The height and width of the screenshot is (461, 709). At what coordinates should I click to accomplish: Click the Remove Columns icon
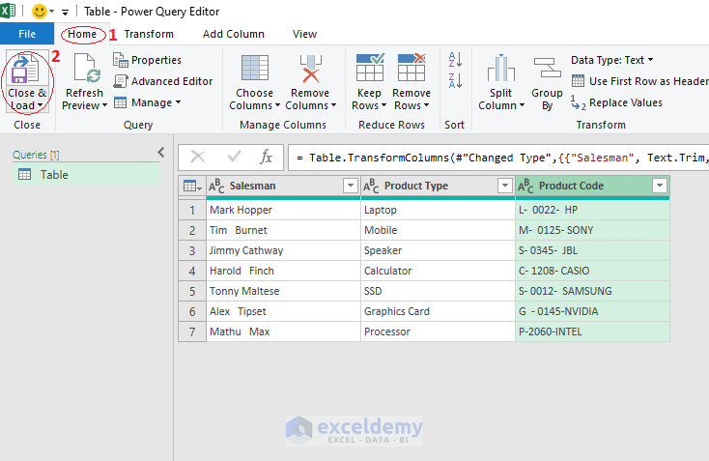(311, 69)
